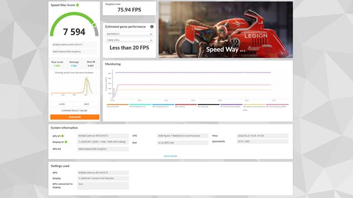This screenshot has width=353, height=198.
Task: Click the info icon next to Best score
Action: 94,62
